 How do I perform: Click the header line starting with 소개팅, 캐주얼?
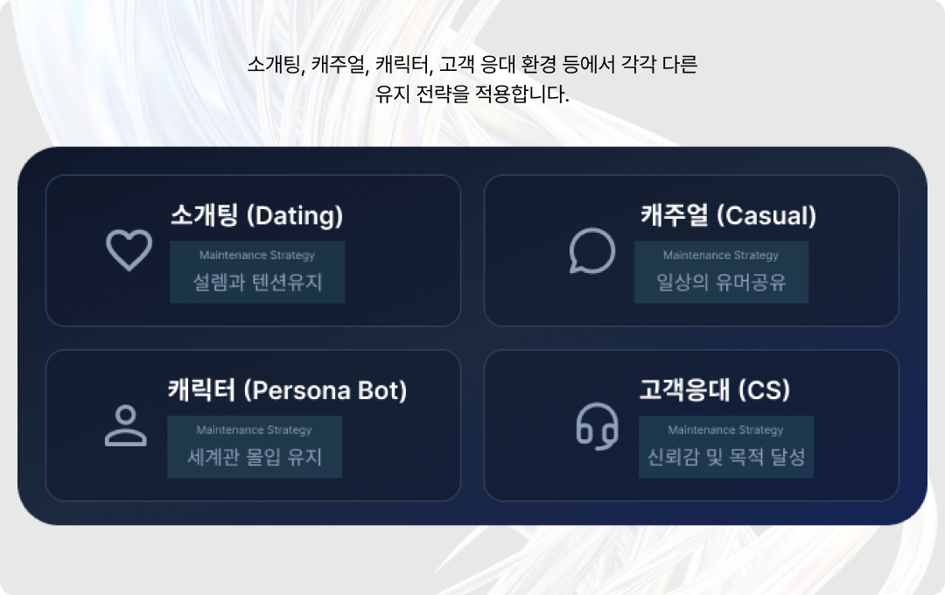472,66
